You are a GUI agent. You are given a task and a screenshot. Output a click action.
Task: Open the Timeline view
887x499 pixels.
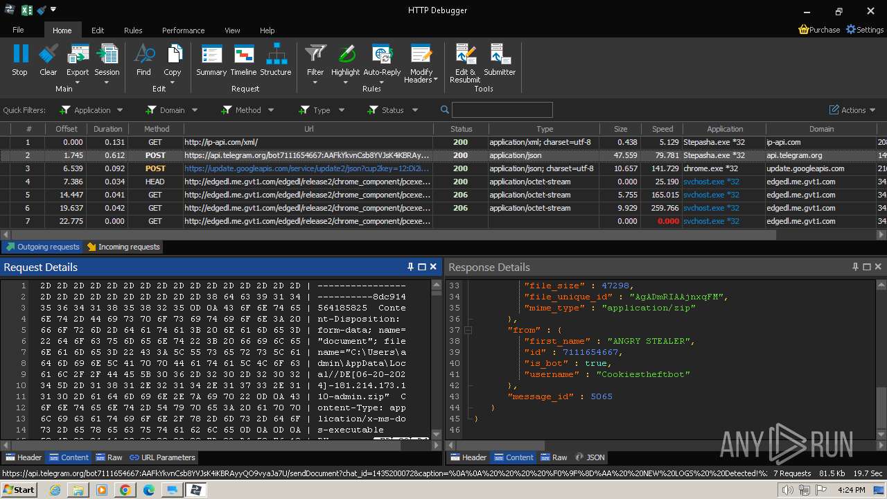pos(243,60)
